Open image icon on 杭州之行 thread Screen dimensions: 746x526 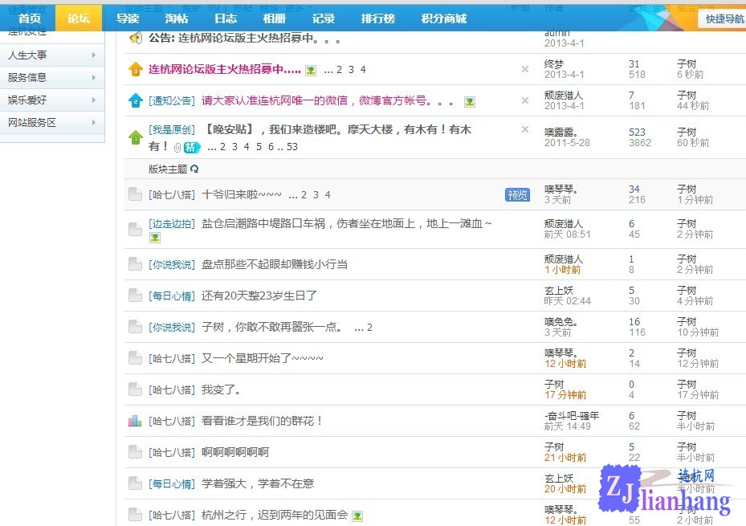(357, 516)
